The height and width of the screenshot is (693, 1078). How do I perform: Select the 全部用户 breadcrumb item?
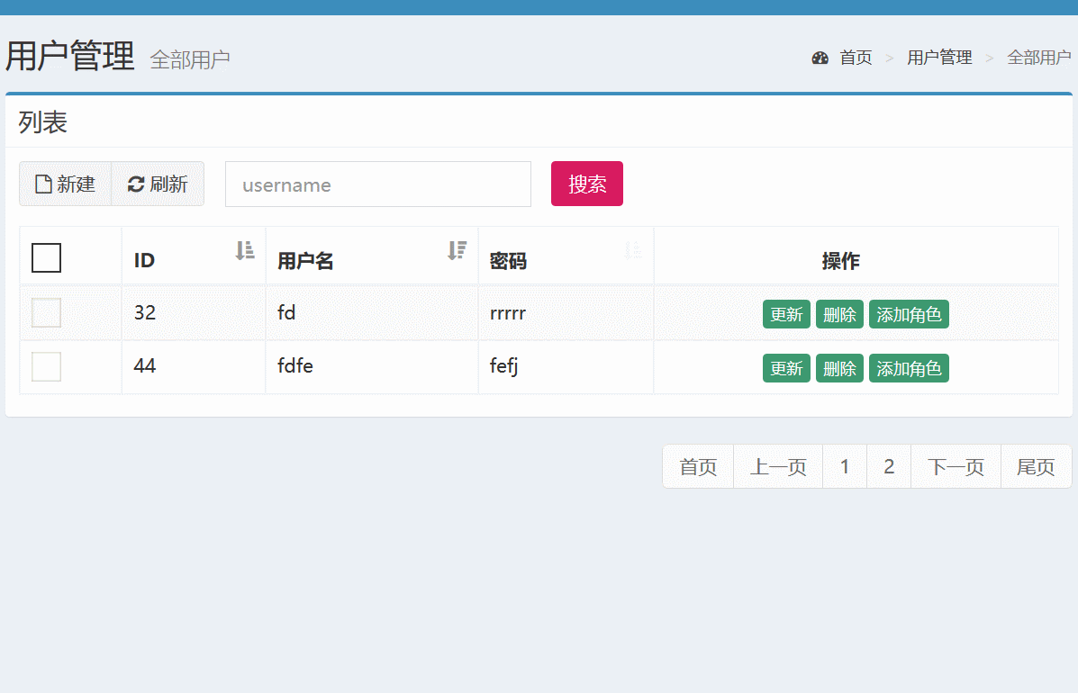[x=1038, y=58]
